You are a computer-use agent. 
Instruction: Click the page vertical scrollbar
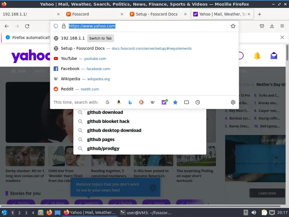tap(287, 53)
